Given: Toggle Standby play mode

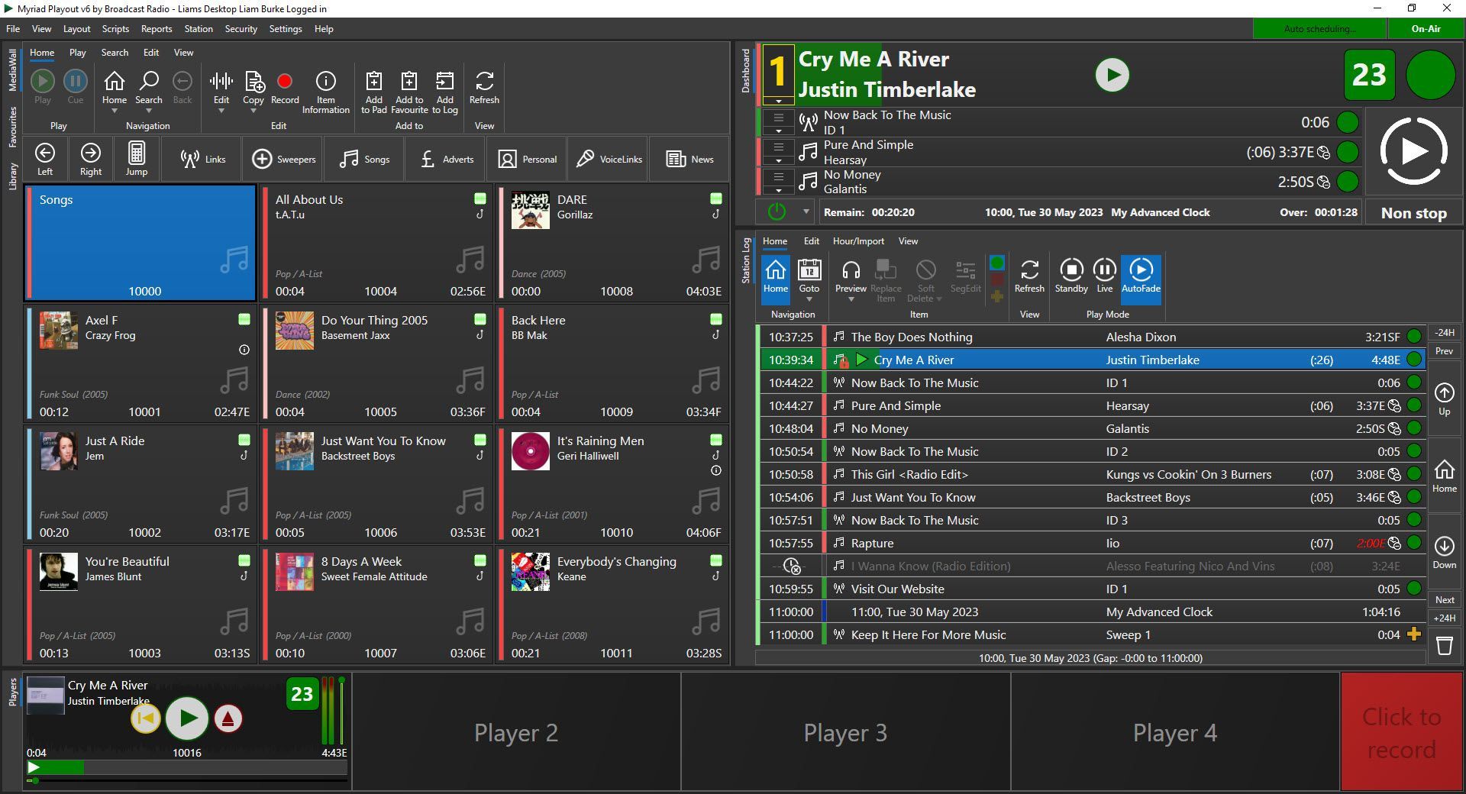Looking at the screenshot, I should pyautogui.click(x=1070, y=277).
